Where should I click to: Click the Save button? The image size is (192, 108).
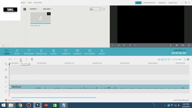coord(138,3)
